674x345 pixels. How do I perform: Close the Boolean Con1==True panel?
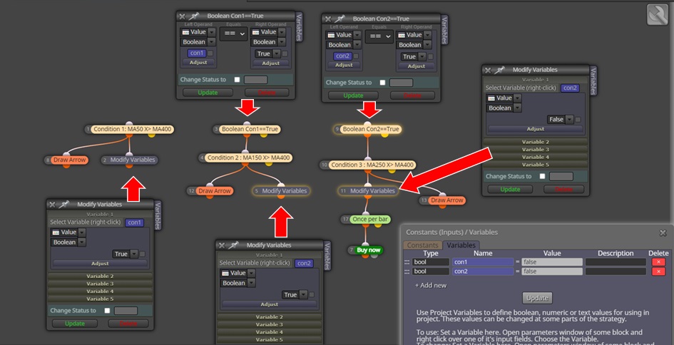point(183,16)
